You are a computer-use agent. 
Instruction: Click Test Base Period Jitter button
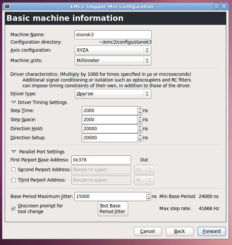(113, 209)
